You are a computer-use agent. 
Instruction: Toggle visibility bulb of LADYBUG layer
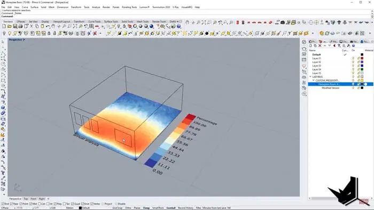(x=353, y=77)
